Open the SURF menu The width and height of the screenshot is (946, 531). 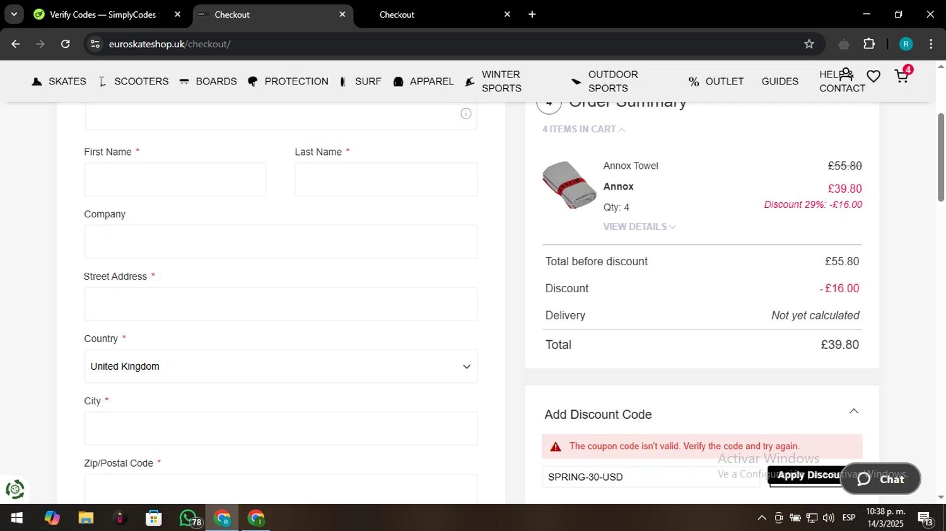[361, 81]
